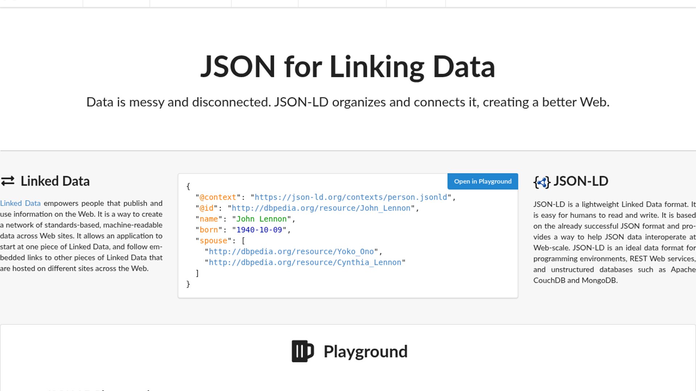This screenshot has height=391, width=696.
Task: Select the Playground heading text
Action: (x=365, y=352)
